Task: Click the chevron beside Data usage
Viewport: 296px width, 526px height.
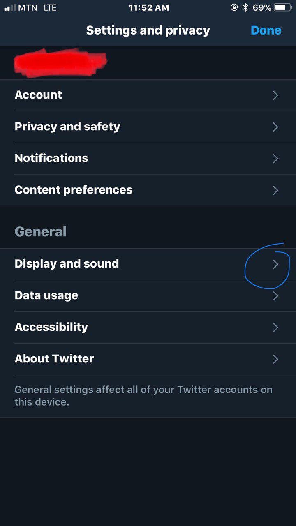Action: [275, 296]
